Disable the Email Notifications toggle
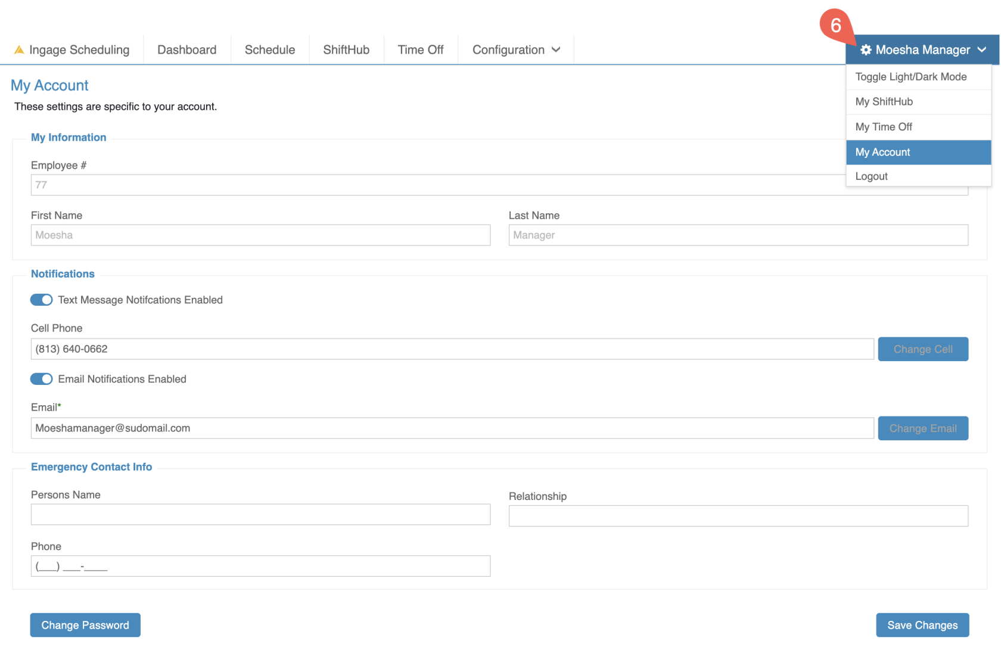Screen dimensions: 1001x662 [x=42, y=379]
